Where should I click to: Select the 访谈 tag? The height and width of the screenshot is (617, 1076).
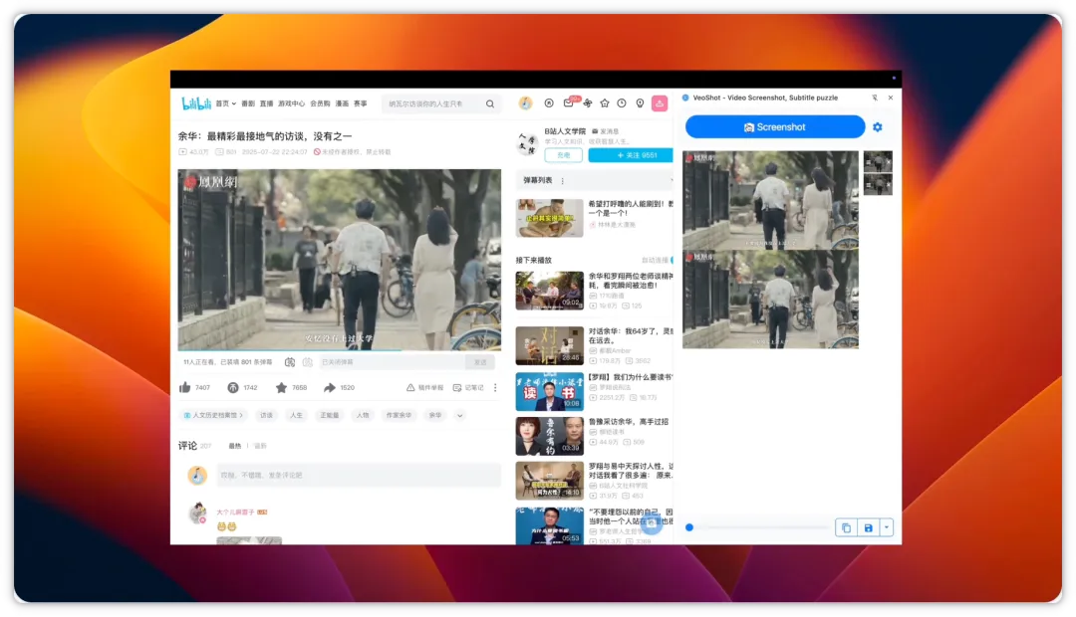[266, 415]
